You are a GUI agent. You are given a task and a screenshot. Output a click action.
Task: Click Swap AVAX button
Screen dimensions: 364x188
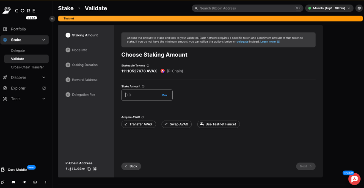[176, 124]
